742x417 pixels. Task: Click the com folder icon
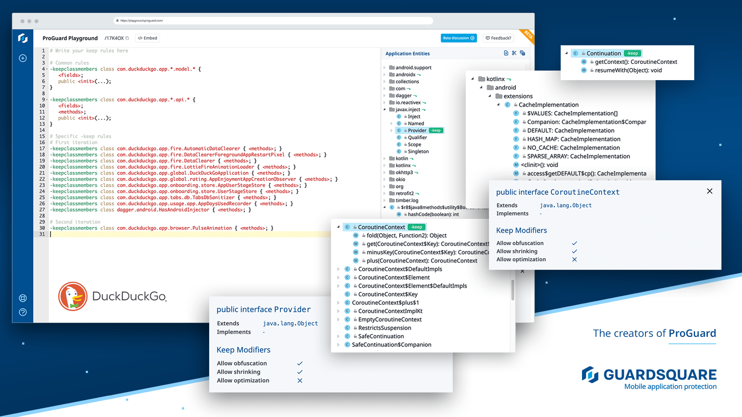tap(392, 88)
